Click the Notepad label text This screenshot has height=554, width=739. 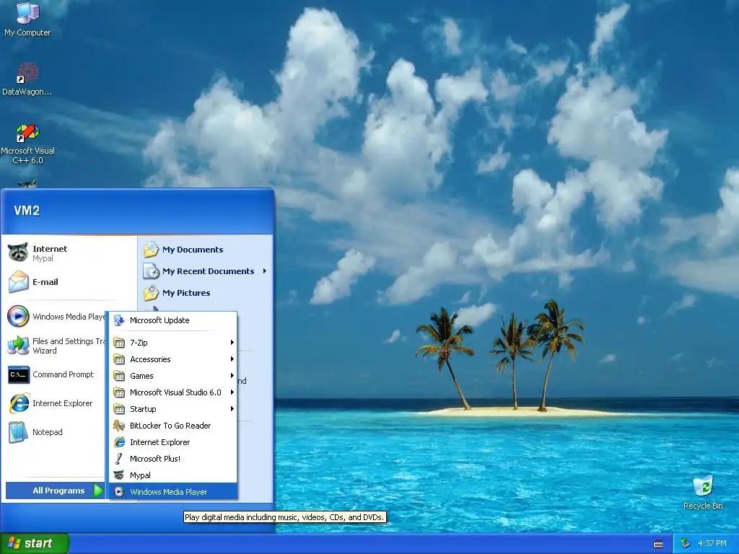pos(47,432)
